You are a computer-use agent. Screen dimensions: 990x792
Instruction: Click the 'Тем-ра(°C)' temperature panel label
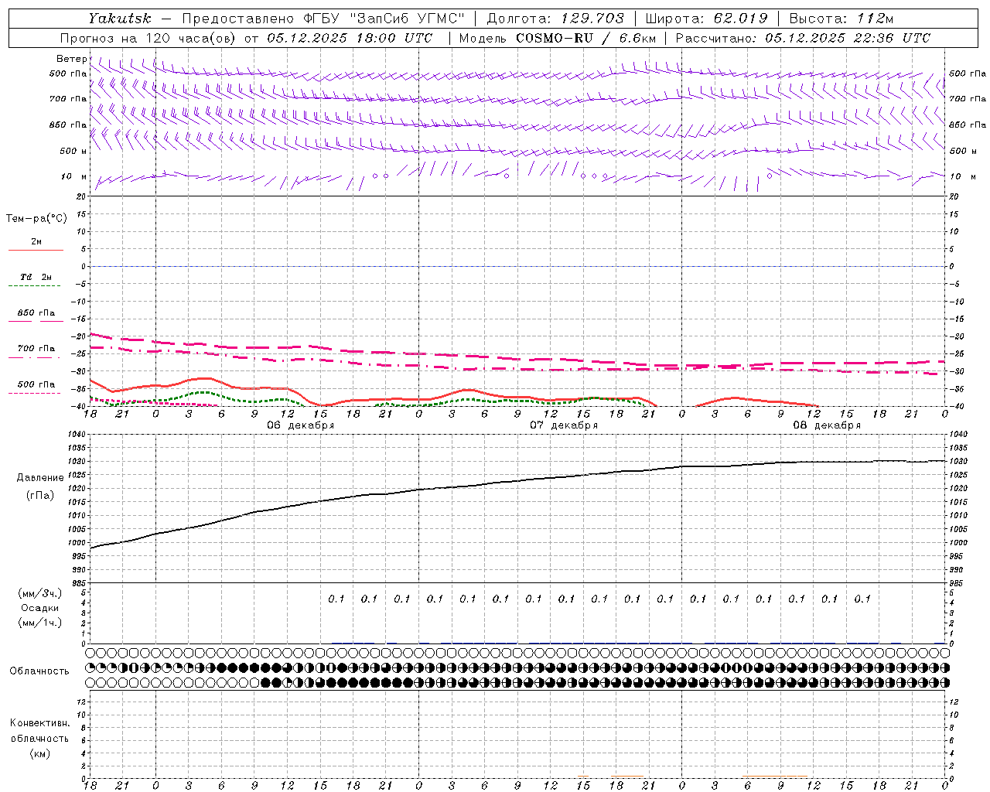coord(36,219)
